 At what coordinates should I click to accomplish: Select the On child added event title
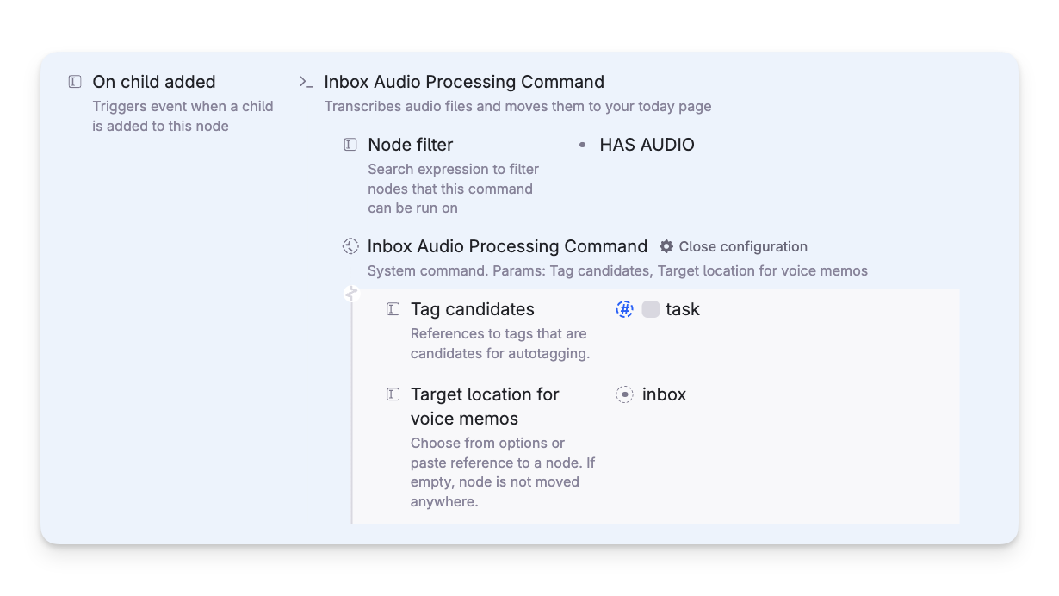click(154, 82)
